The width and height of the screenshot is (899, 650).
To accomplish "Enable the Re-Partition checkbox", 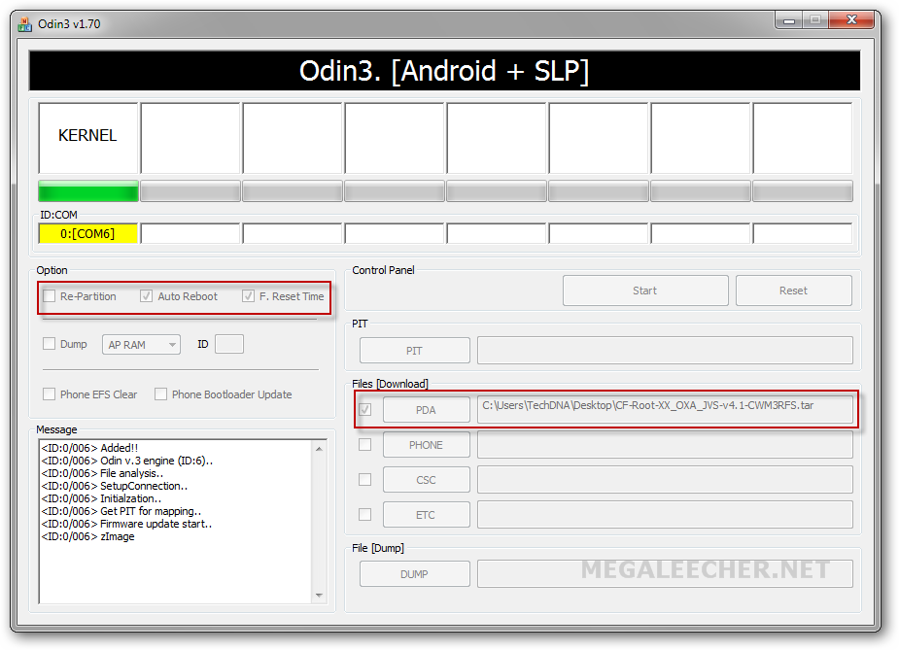I will point(50,296).
